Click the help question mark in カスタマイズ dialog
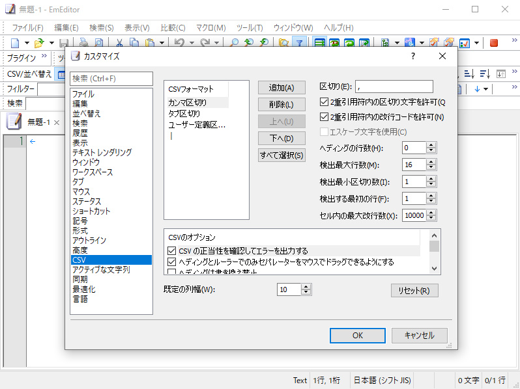The image size is (520, 389). pos(413,57)
